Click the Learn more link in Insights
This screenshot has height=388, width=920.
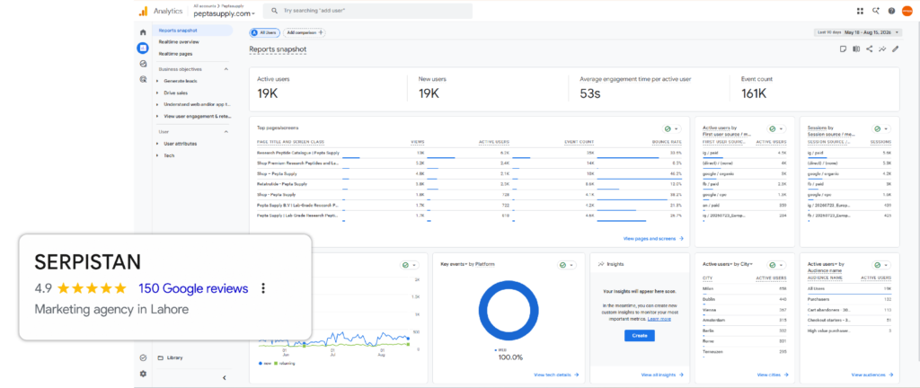pos(659,320)
